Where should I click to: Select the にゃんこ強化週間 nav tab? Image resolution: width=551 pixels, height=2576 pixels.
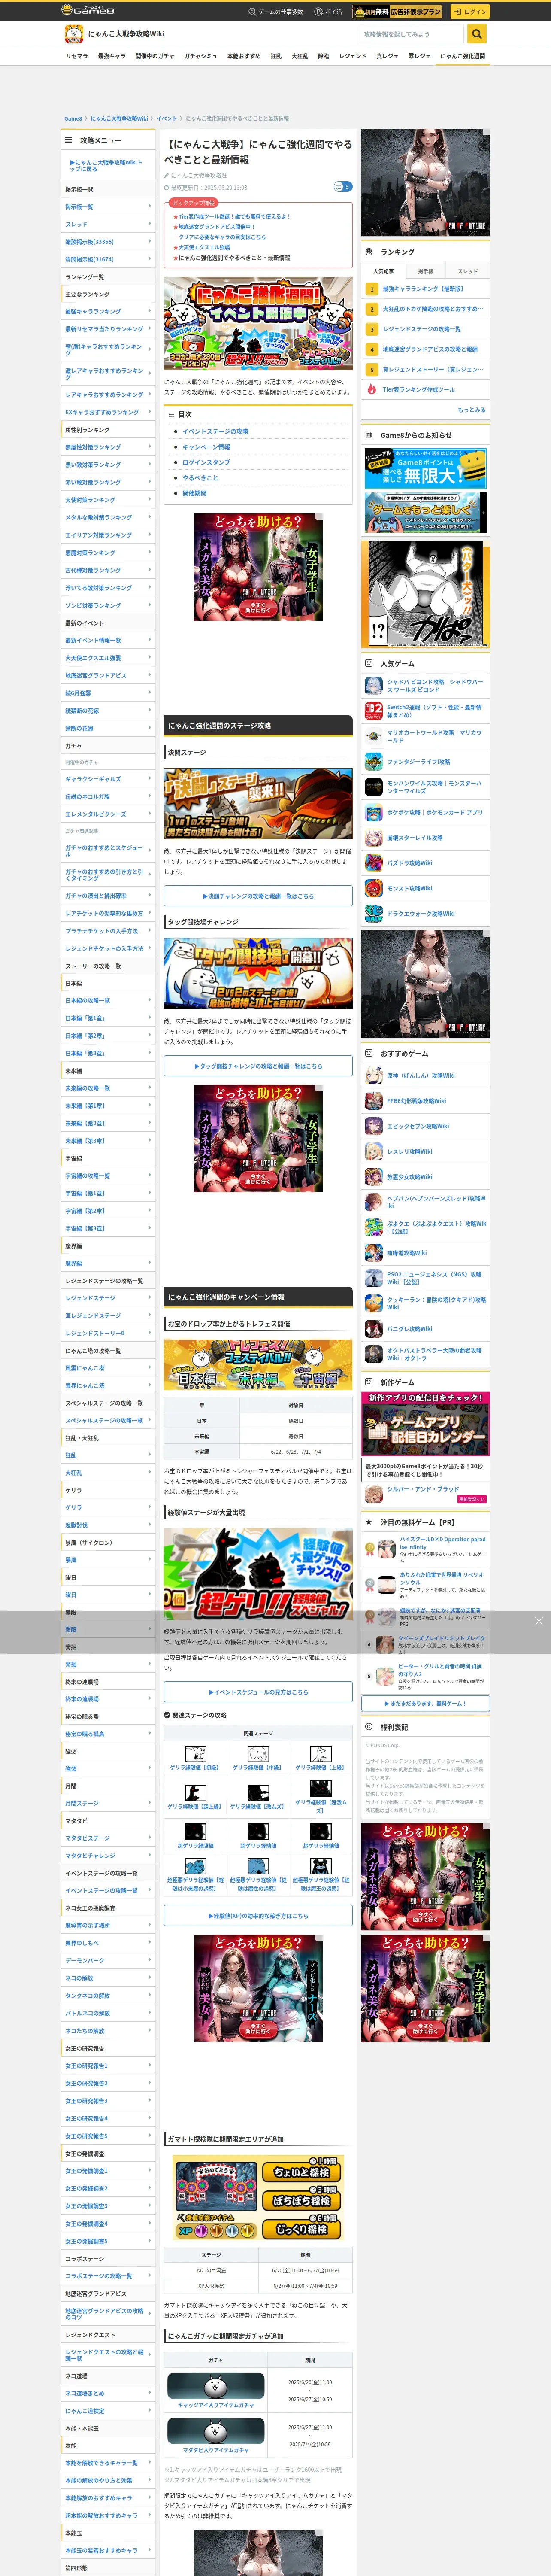[x=462, y=56]
